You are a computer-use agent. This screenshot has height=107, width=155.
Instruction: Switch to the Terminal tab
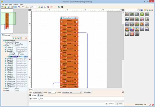[33, 95]
